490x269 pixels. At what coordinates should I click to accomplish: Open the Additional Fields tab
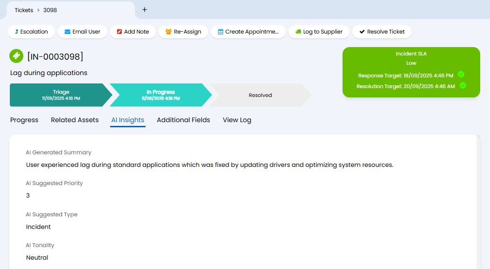pos(183,120)
